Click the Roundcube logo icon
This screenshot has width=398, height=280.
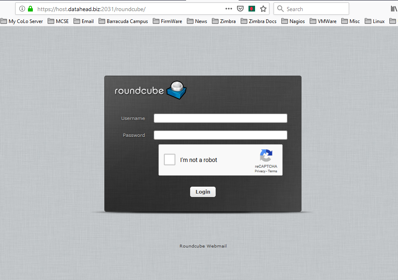[177, 90]
